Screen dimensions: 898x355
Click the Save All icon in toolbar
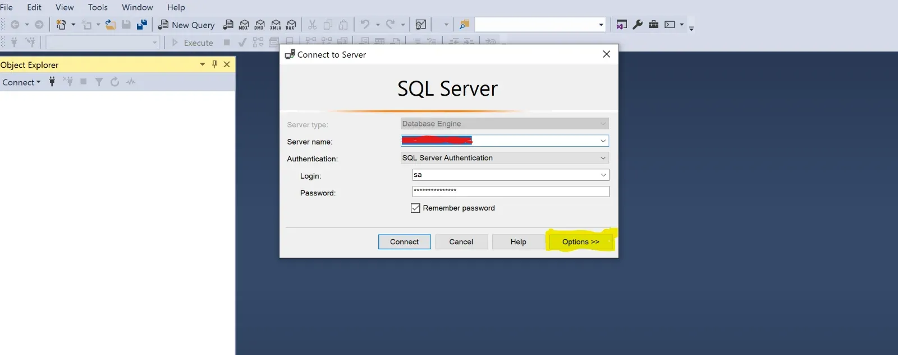[142, 25]
